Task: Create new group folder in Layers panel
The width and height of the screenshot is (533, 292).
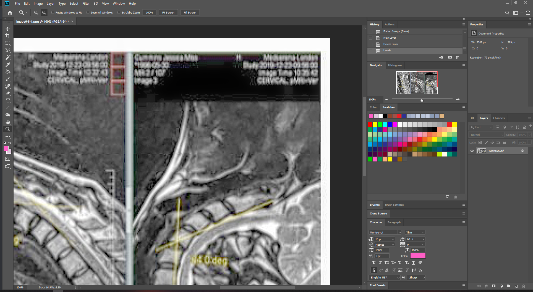Action: click(509, 286)
